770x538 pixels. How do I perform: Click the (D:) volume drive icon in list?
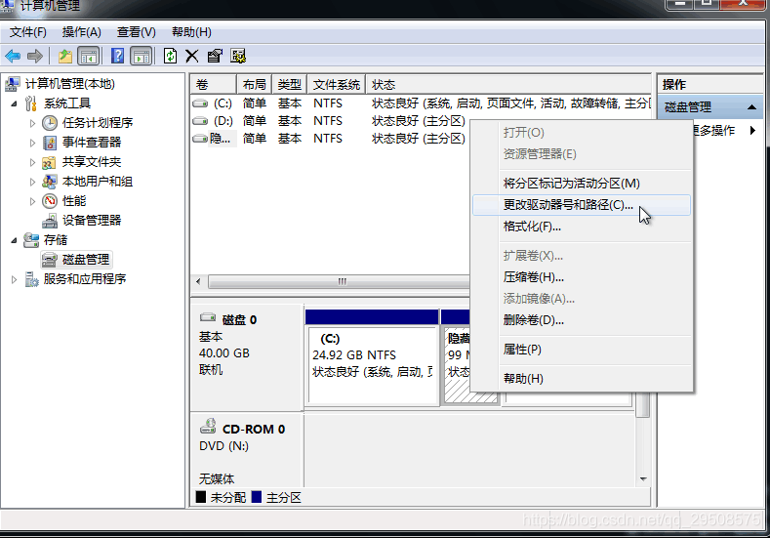click(200, 121)
